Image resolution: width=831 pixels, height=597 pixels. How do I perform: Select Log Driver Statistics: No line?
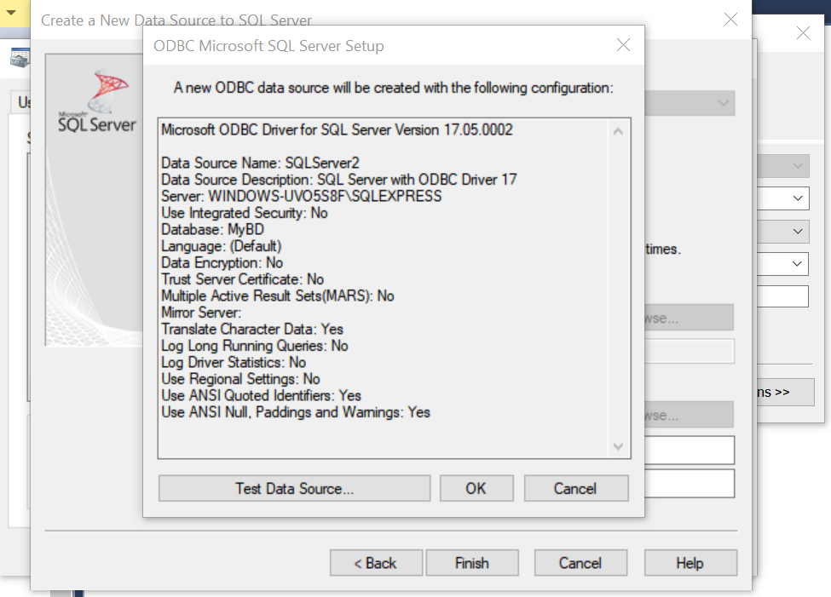click(x=234, y=362)
